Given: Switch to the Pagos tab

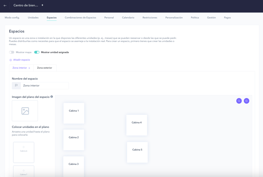Looking at the screenshot, I should point(227,17).
